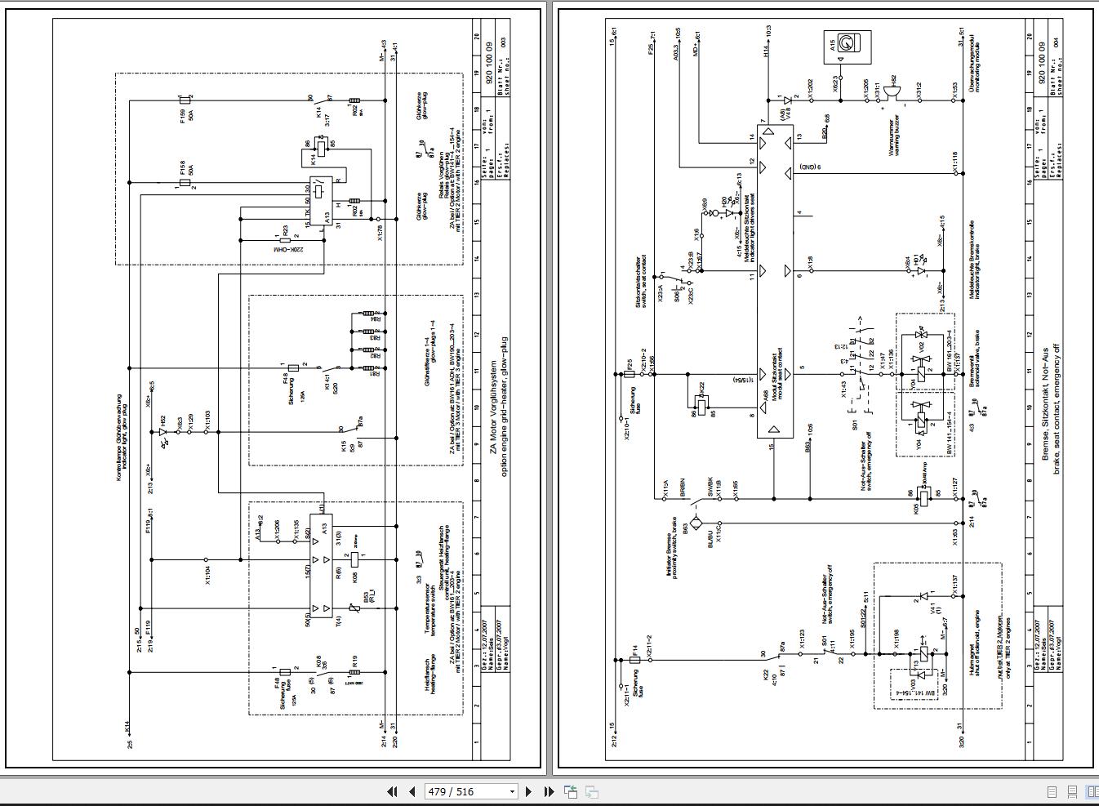
Task: Click sheet number 004 on right page
Action: click(x=1056, y=41)
